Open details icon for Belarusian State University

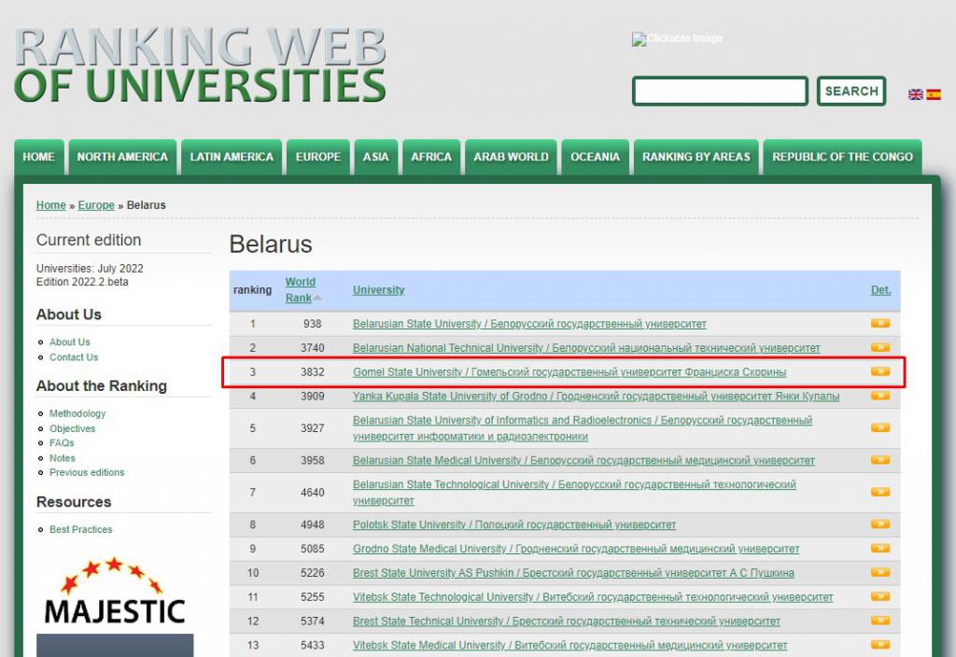[x=879, y=323]
